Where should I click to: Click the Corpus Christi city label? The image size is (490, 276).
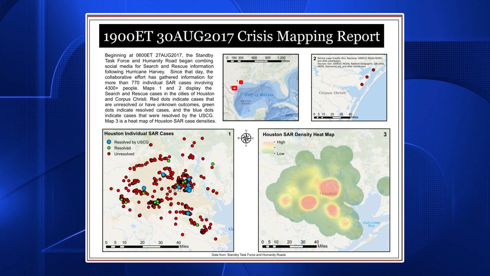[332, 93]
